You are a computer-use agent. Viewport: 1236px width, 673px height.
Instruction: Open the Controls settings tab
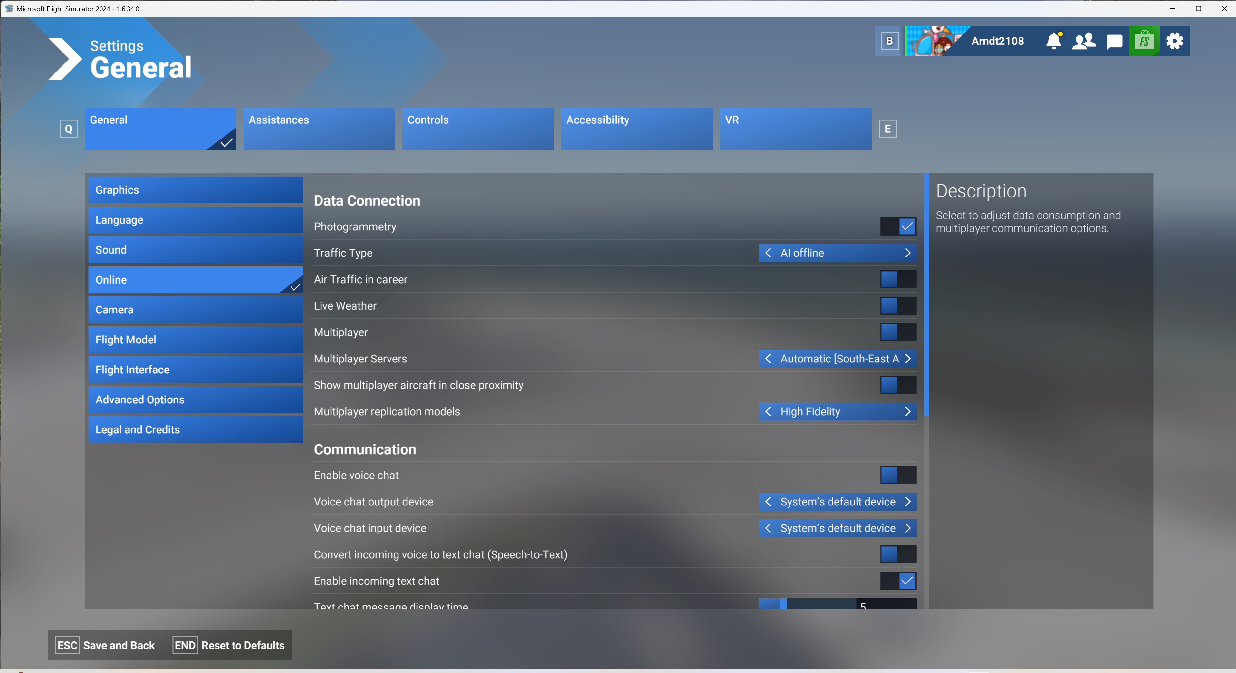coord(477,129)
